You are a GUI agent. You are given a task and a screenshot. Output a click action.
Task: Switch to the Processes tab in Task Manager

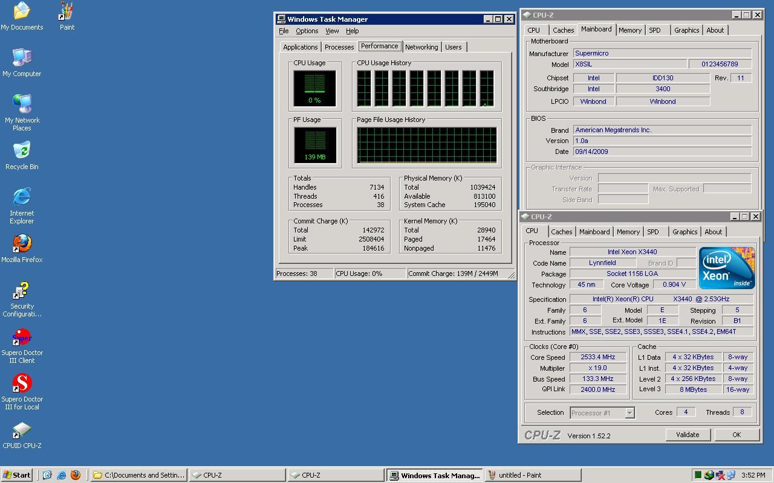339,47
